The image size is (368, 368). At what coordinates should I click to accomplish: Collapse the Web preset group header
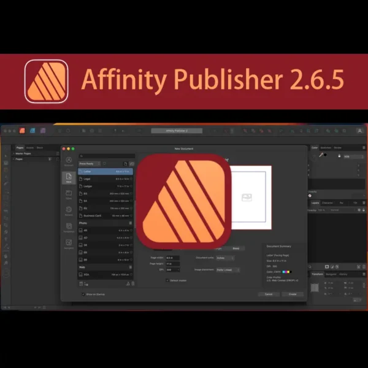click(x=105, y=267)
